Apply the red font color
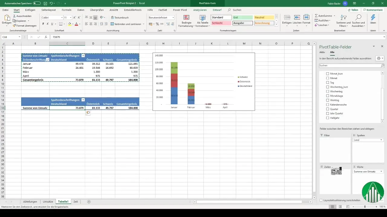The width and height of the screenshot is (387, 217). [x=76, y=24]
